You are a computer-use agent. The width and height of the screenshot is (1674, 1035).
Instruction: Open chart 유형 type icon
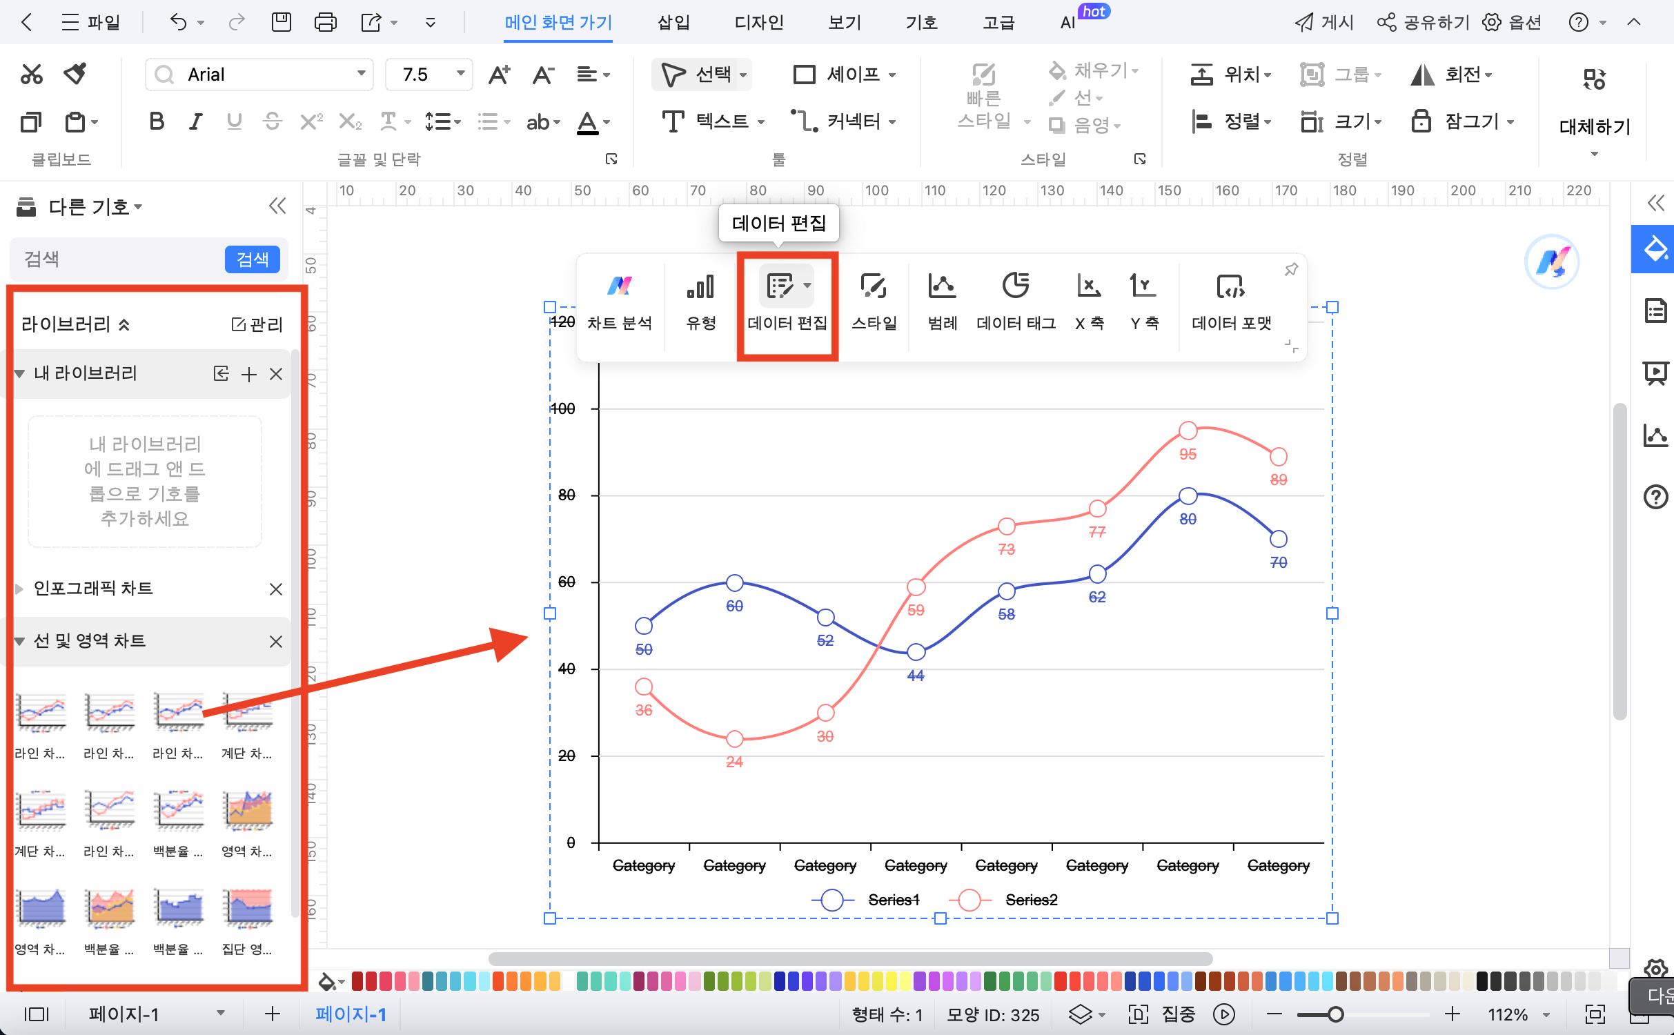(700, 302)
